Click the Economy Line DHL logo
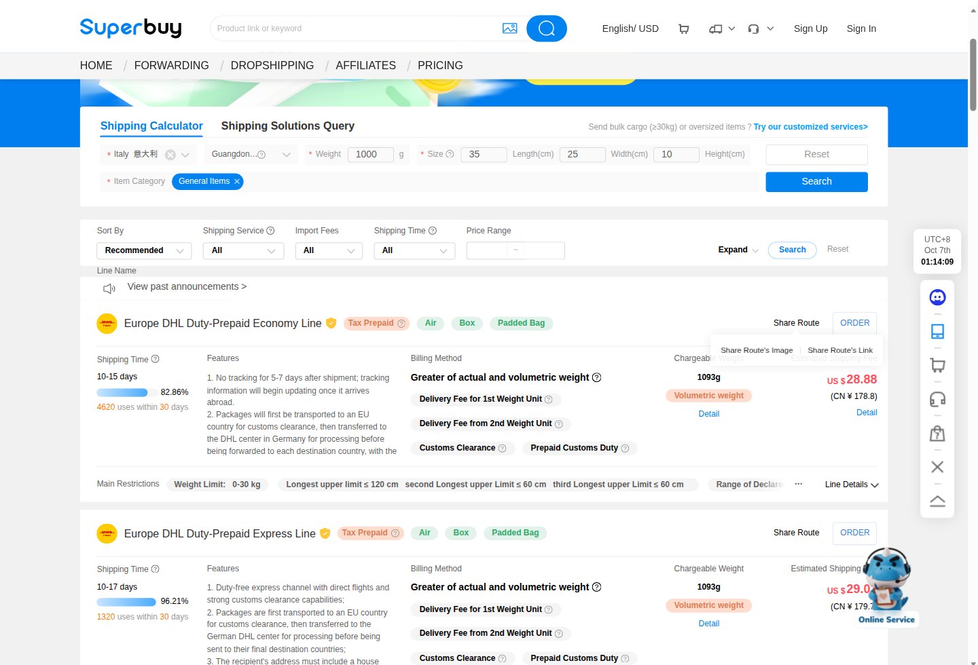Viewport: 978px width, 665px height. pos(107,324)
